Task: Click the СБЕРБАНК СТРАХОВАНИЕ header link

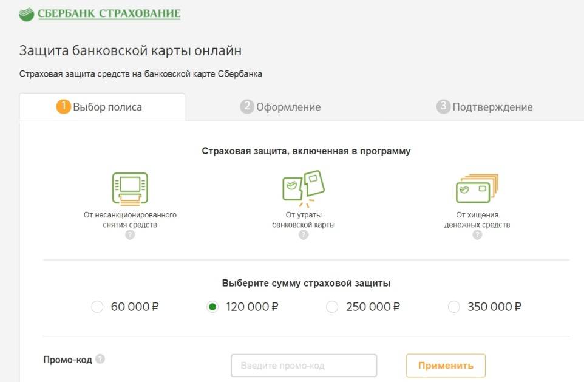Action: (109, 14)
